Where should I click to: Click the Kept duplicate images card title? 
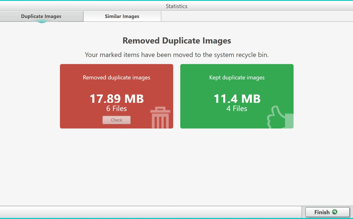coord(236,77)
